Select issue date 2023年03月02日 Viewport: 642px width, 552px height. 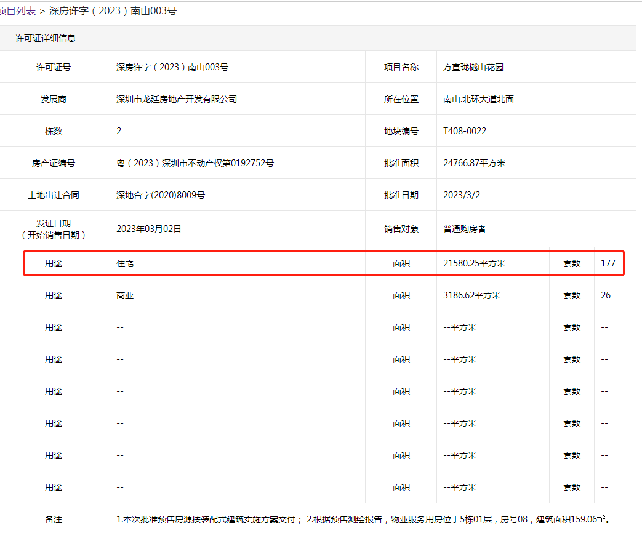(x=149, y=228)
